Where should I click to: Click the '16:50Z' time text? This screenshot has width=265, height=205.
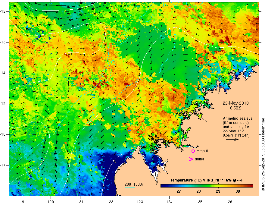tap(234, 108)
